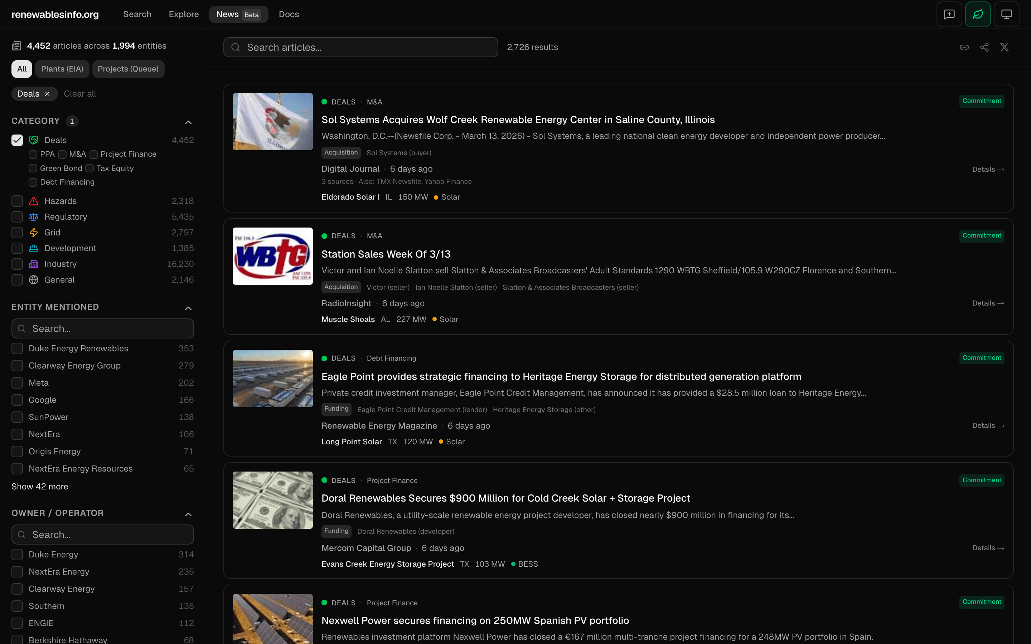Click the monitor display theme icon
Viewport: 1031px width, 644px height.
point(1006,14)
